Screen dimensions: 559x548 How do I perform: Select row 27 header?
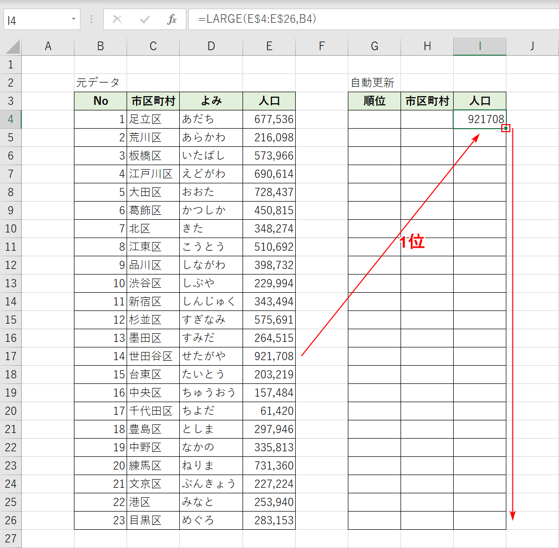[11, 538]
